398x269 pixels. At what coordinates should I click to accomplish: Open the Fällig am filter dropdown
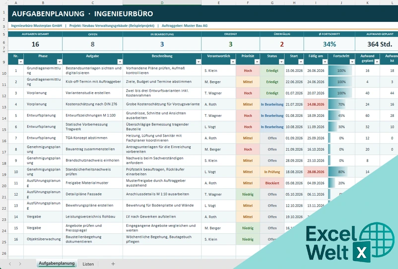click(x=325, y=61)
